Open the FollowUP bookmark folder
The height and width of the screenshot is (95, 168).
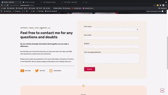19,8
